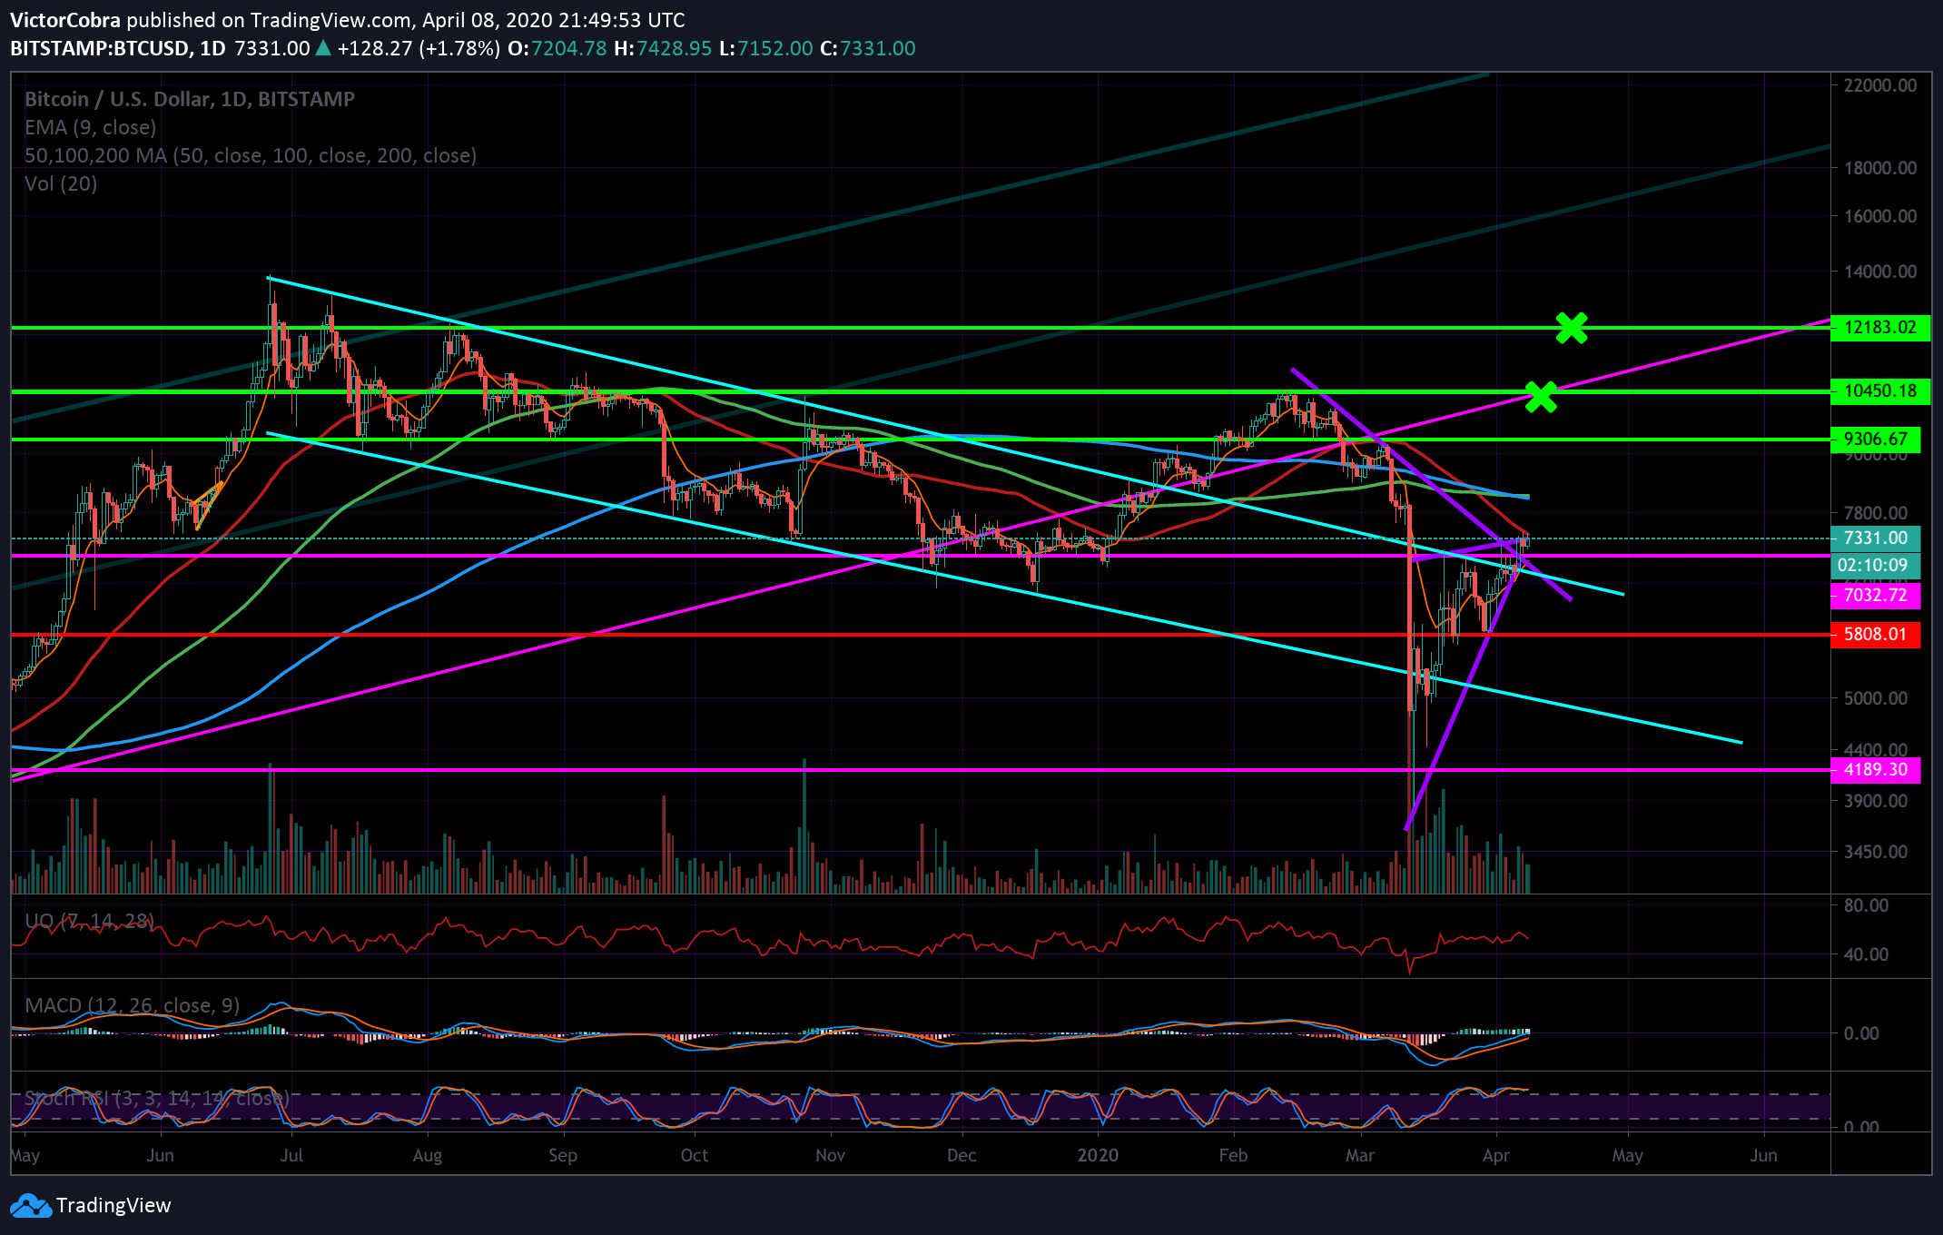The image size is (1943, 1235).
Task: Click the Mar label on time axis
Action: click(1360, 1156)
